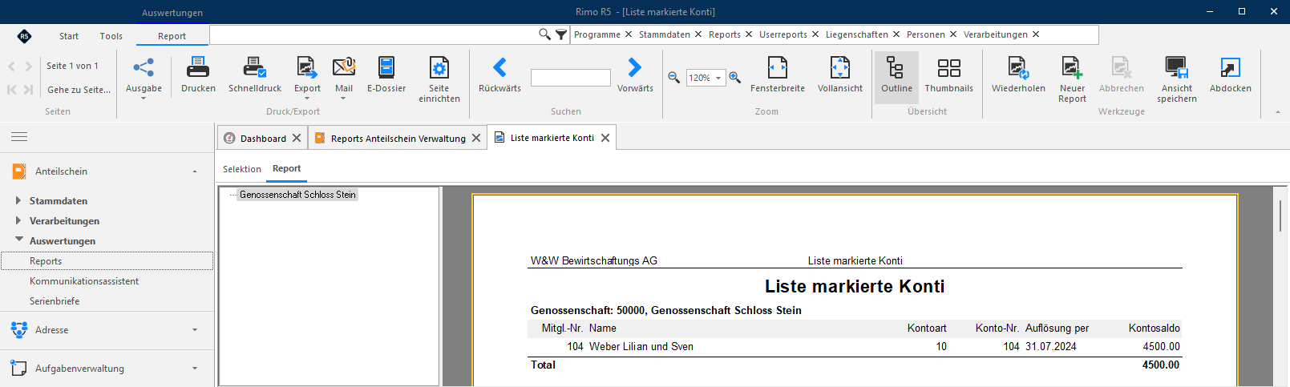The width and height of the screenshot is (1290, 387).
Task: Close the Liste markierte Konti tab
Action: click(x=605, y=138)
